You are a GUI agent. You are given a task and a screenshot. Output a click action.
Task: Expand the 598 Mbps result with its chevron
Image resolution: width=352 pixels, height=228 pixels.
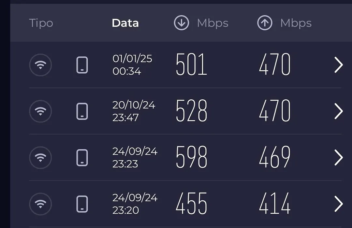pyautogui.click(x=339, y=158)
